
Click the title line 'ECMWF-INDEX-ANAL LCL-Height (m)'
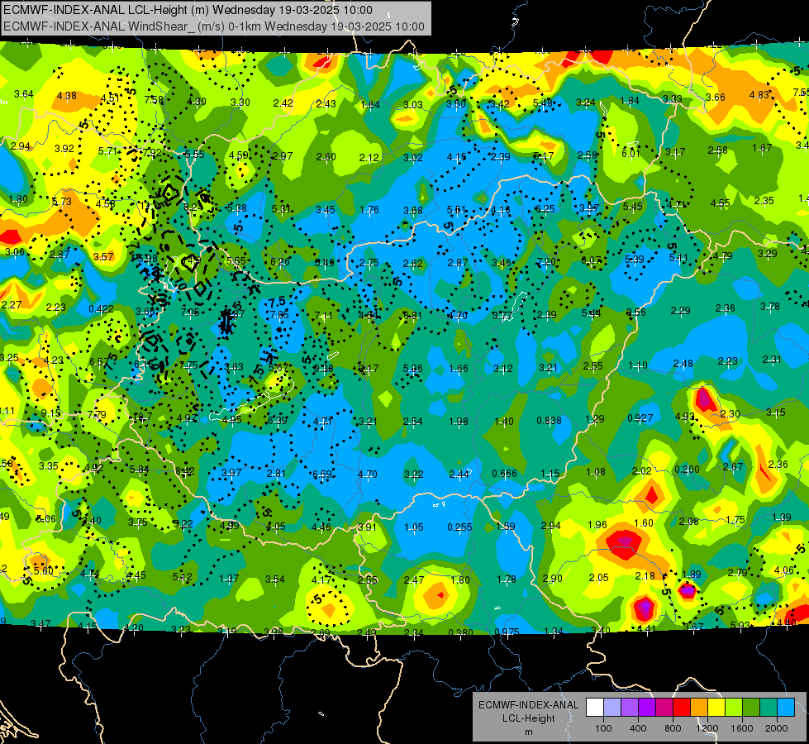[105, 10]
